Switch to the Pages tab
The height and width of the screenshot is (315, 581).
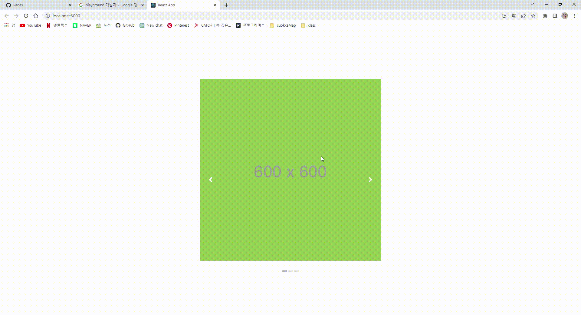(36, 5)
